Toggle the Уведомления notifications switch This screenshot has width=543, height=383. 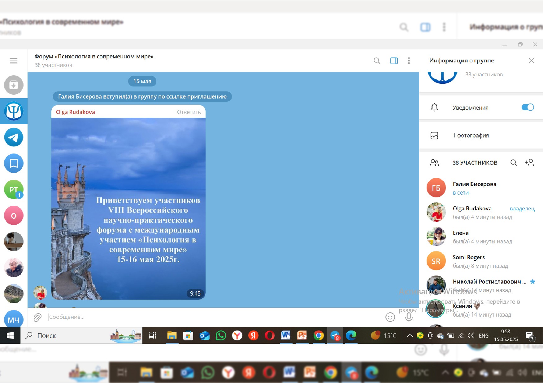pyautogui.click(x=527, y=107)
